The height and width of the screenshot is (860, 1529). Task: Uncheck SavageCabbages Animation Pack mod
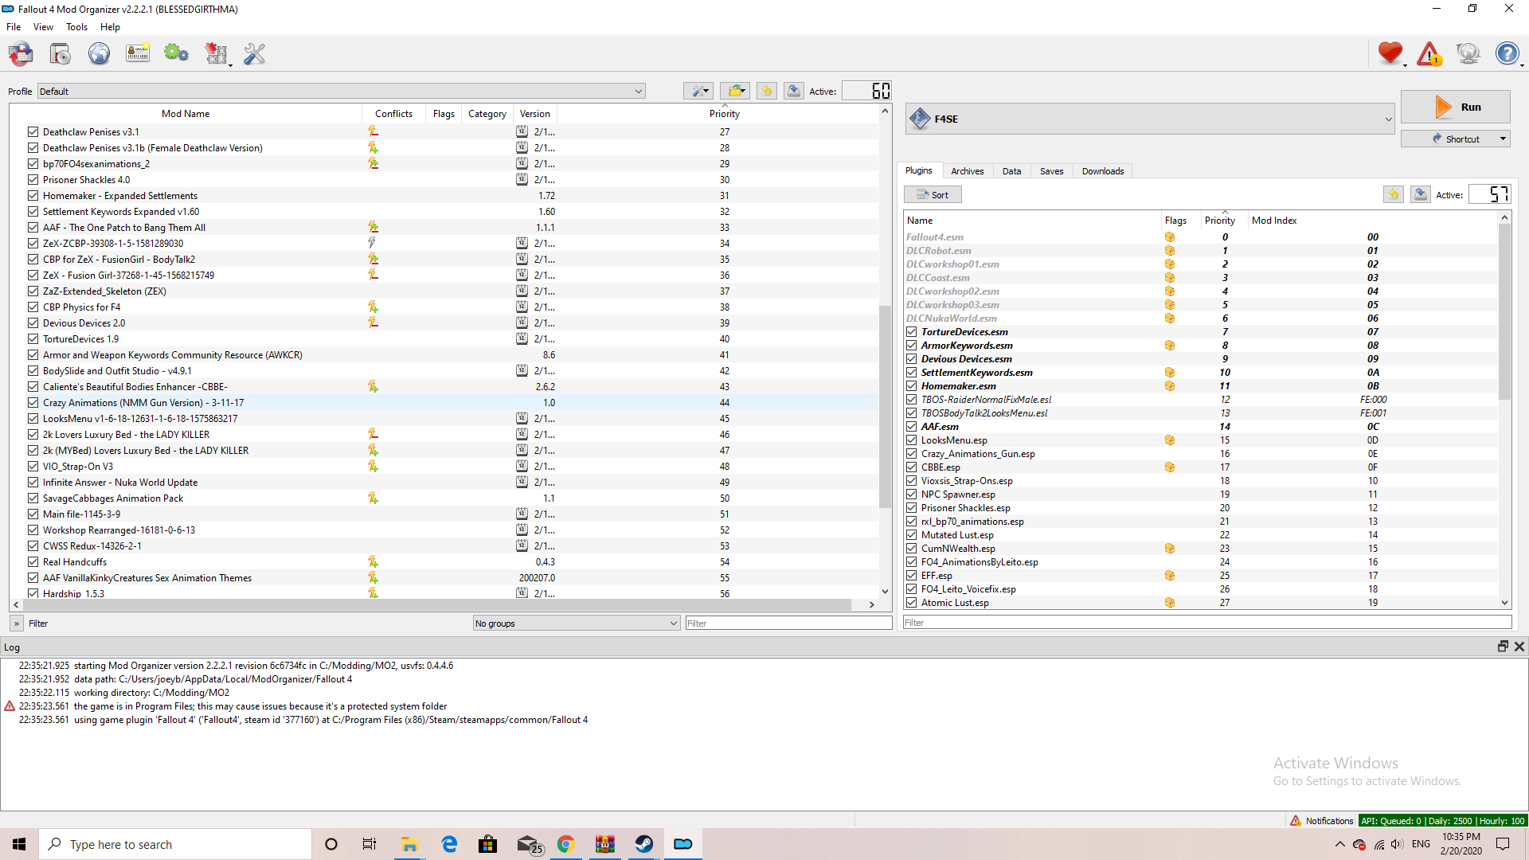pyautogui.click(x=33, y=498)
